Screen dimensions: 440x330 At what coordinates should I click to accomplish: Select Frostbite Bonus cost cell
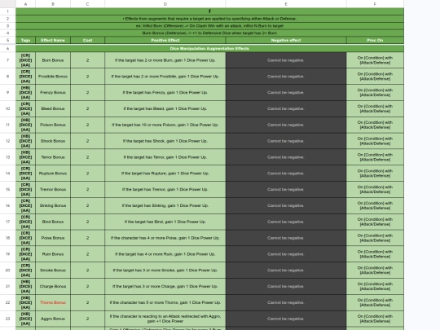coord(87,77)
